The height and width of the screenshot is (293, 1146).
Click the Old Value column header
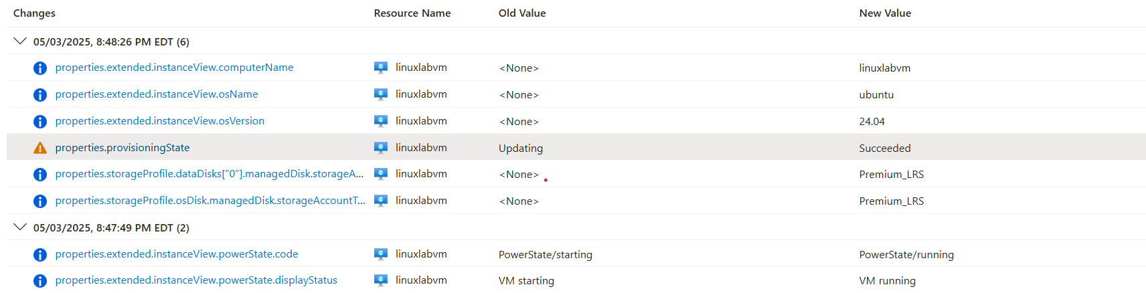(x=522, y=13)
